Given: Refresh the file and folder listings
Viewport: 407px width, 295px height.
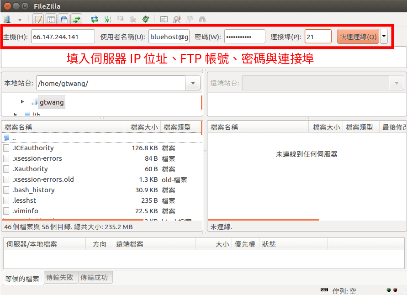Looking at the screenshot, I should coord(94,19).
